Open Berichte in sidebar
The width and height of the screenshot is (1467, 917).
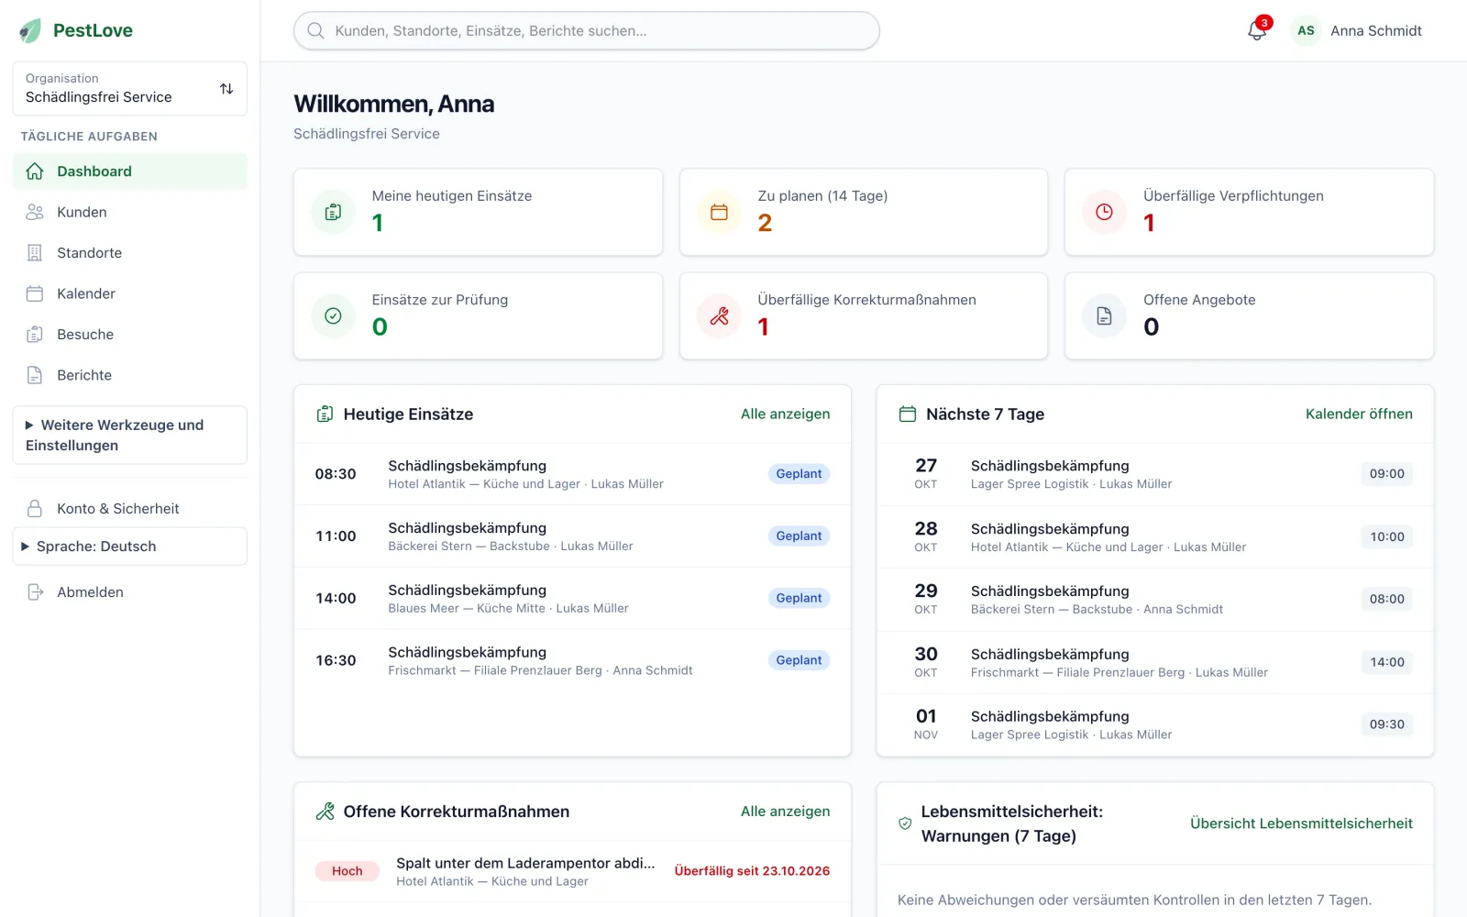[130, 375]
